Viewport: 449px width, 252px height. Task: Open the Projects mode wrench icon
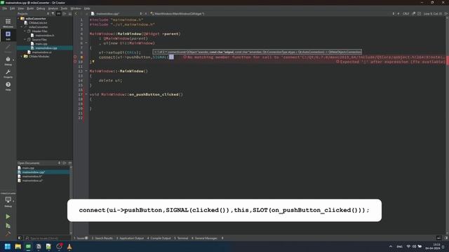click(x=8, y=73)
